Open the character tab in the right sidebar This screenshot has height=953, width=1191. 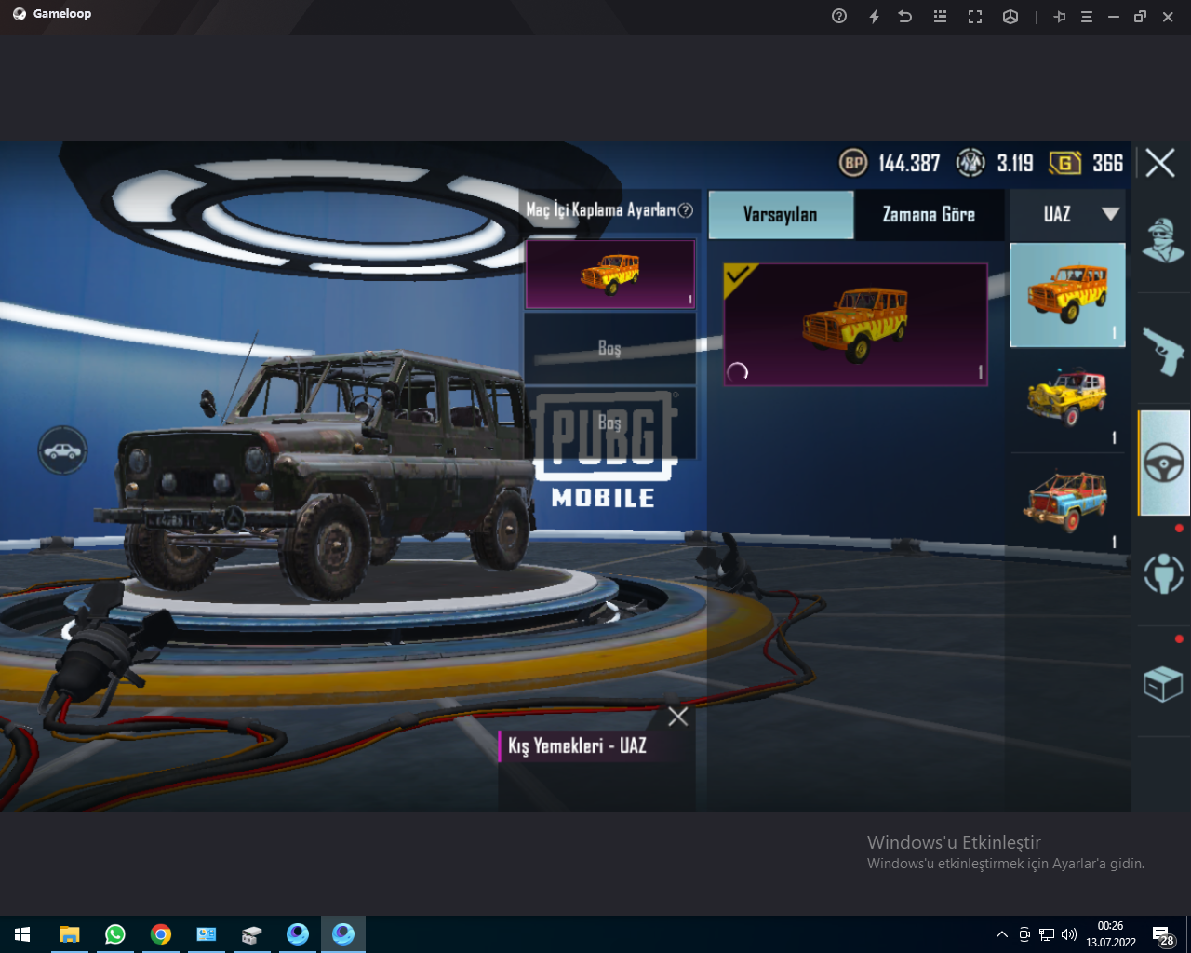pyautogui.click(x=1163, y=241)
